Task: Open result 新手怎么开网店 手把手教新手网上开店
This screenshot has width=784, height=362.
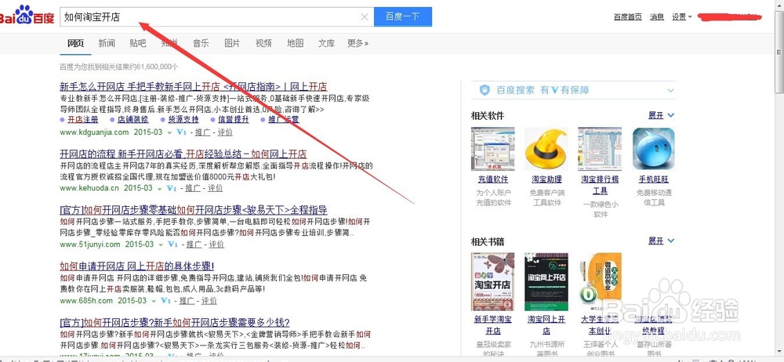Action: click(193, 86)
